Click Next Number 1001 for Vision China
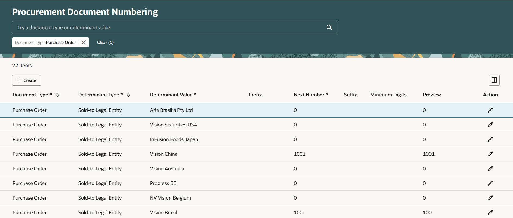This screenshot has height=218, width=513. pyautogui.click(x=299, y=154)
